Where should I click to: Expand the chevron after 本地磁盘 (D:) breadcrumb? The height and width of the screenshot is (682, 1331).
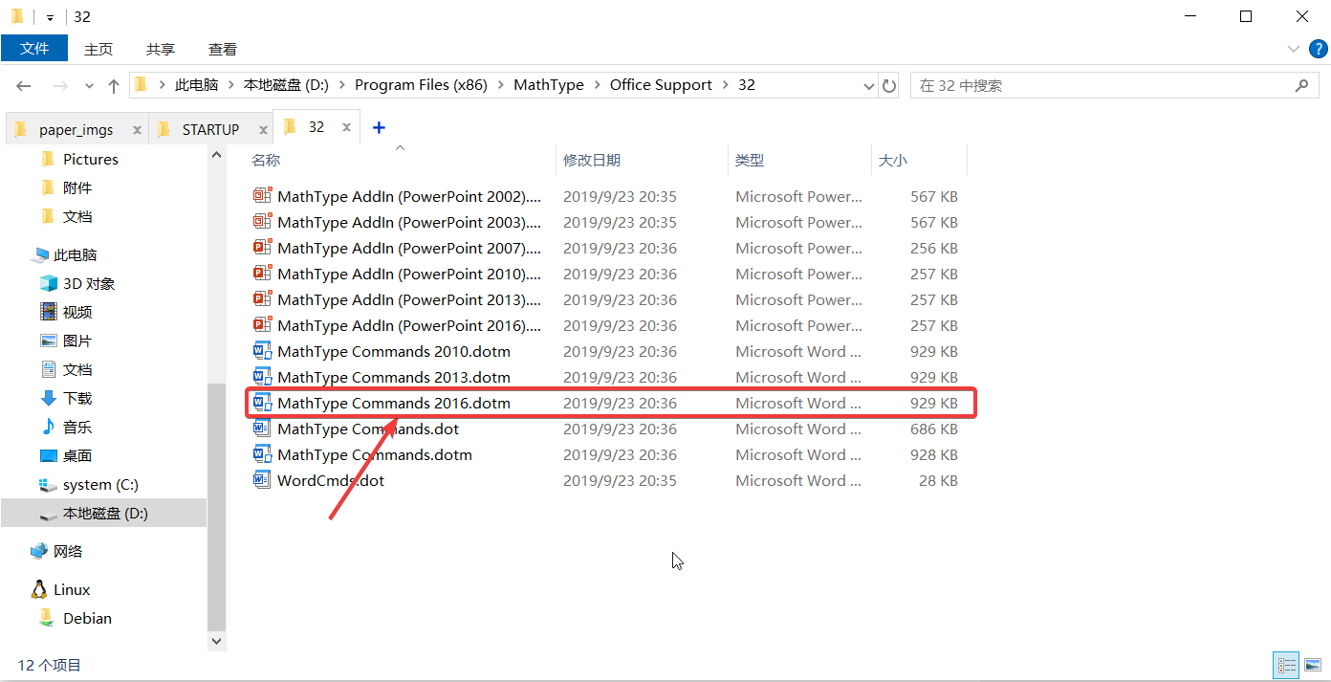[342, 85]
